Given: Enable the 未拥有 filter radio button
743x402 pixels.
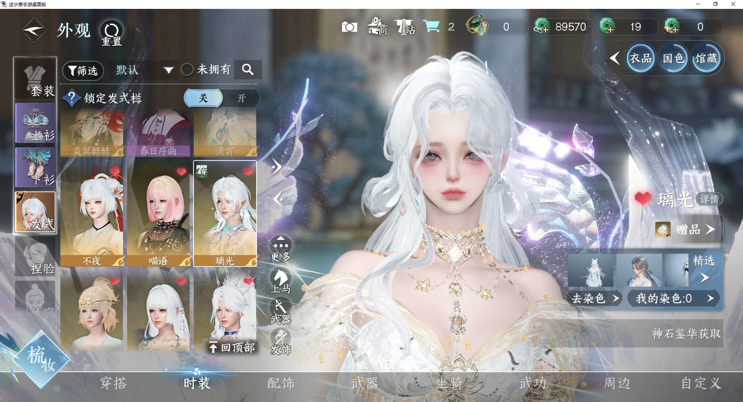Looking at the screenshot, I should [x=187, y=70].
